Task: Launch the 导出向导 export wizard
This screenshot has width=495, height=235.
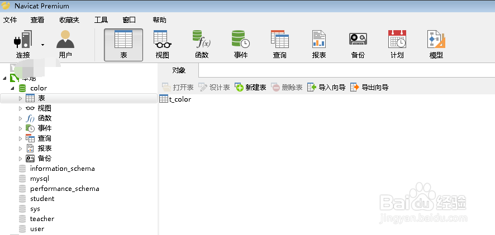Action: point(369,88)
